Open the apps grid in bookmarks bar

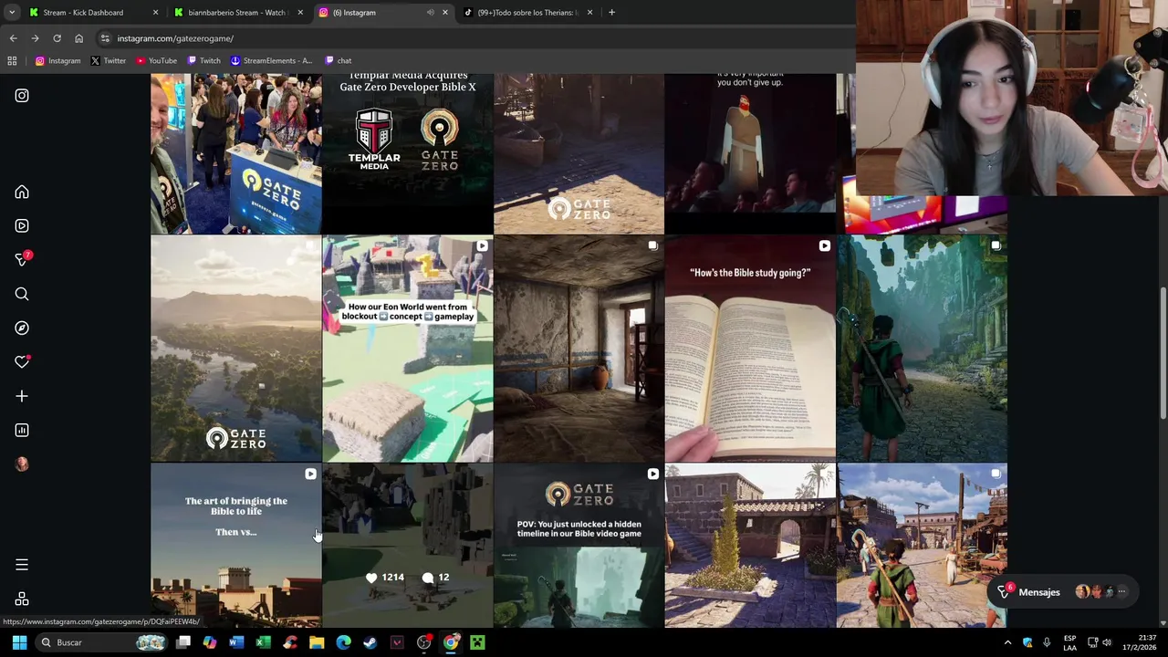click(x=12, y=61)
